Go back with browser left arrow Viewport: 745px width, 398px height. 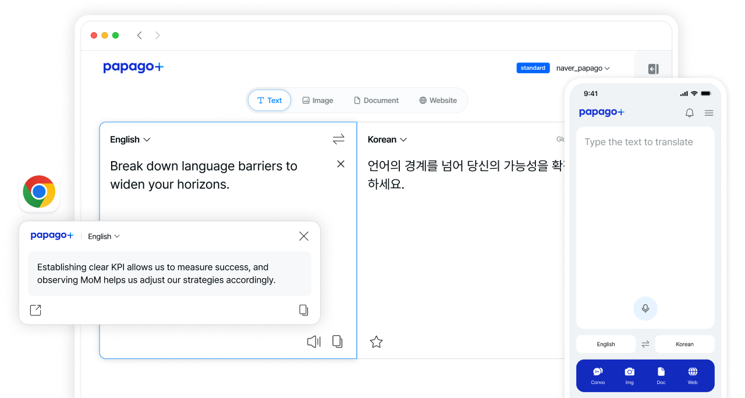[140, 35]
